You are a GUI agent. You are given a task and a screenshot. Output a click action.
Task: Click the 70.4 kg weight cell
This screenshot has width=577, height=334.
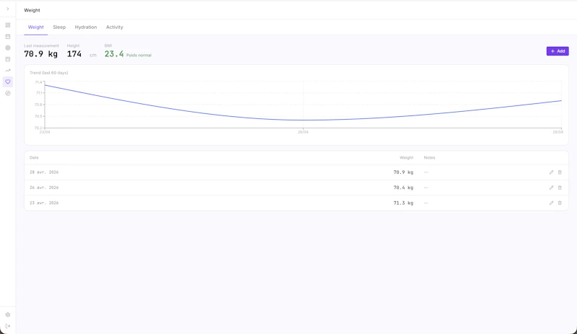pyautogui.click(x=403, y=188)
